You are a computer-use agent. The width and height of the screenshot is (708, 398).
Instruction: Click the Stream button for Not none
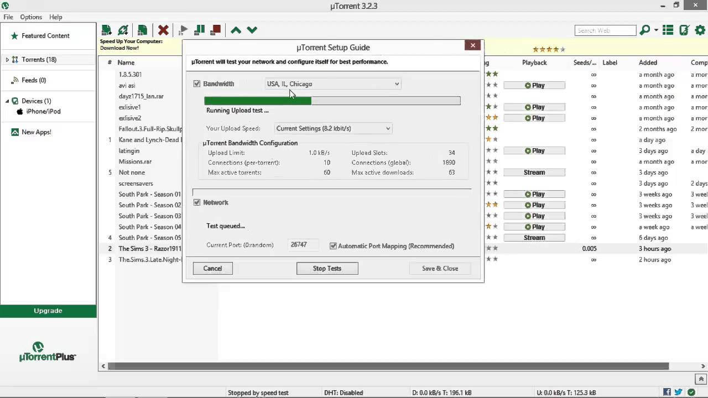coord(534,172)
